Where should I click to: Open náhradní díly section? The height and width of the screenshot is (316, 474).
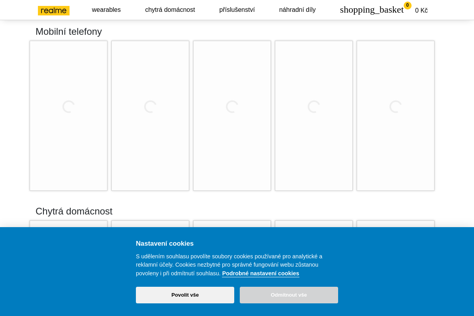[297, 10]
